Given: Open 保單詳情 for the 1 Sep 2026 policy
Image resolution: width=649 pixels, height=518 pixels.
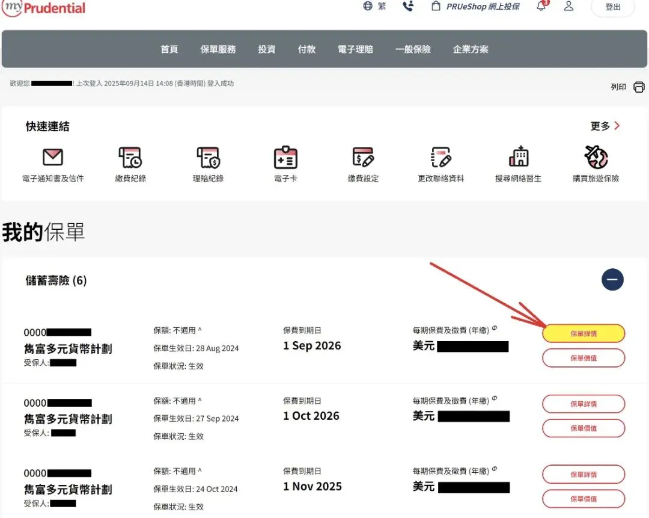Looking at the screenshot, I should point(583,333).
